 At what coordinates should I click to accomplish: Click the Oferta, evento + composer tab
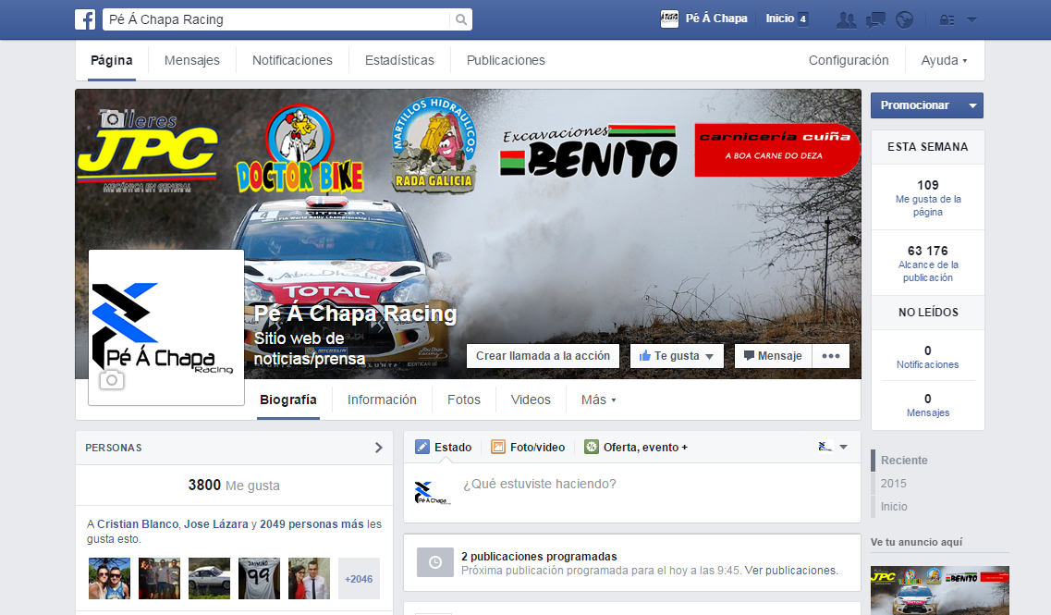point(636,447)
